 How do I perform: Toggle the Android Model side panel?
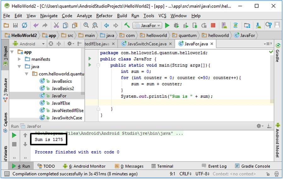click(278, 140)
